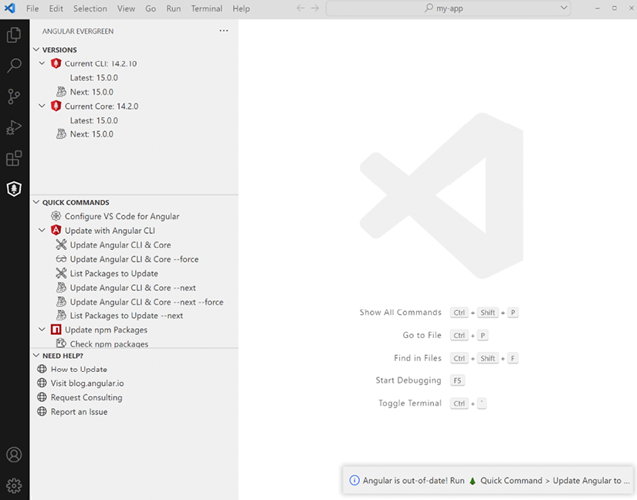The width and height of the screenshot is (637, 500).
Task: Click the my-app command center search field
Action: coord(449,8)
